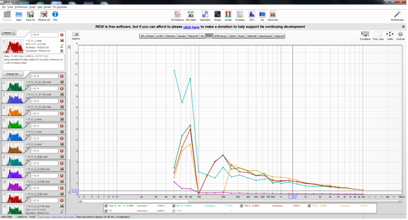Dismiss the donation banner with X

[x=403, y=27]
